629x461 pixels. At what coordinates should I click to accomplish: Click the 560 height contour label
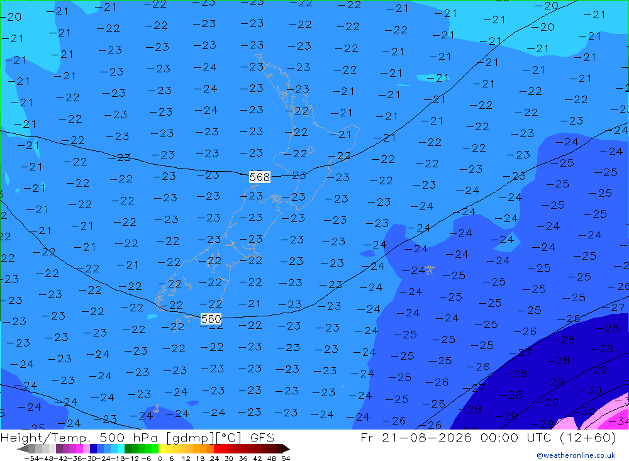[x=211, y=319]
